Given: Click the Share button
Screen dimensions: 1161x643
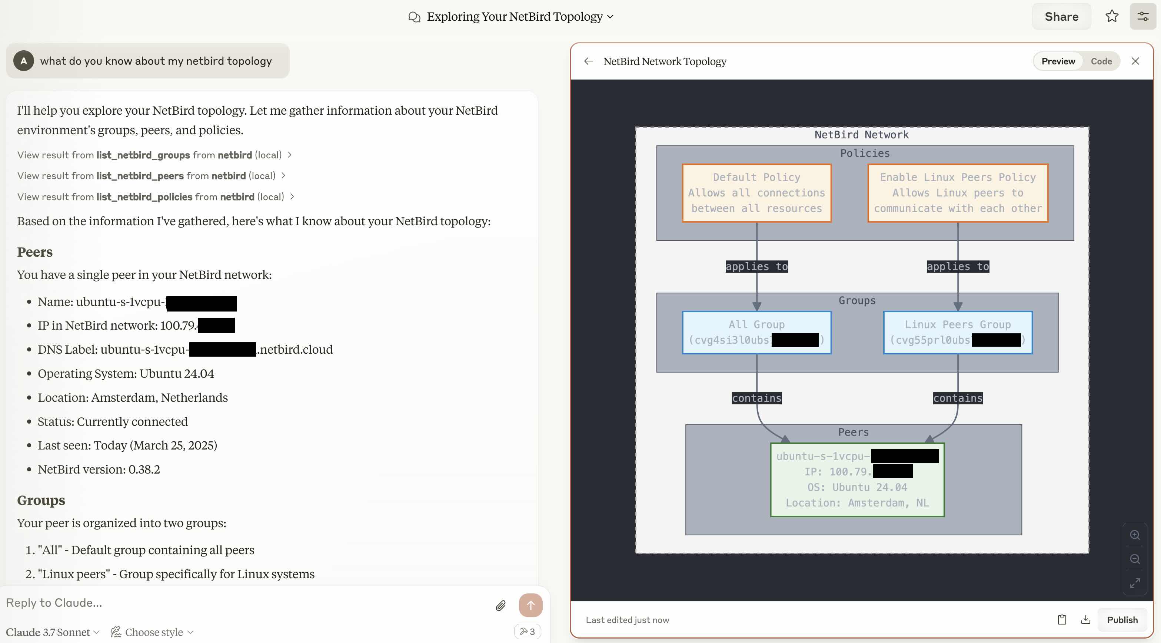Looking at the screenshot, I should 1061,17.
